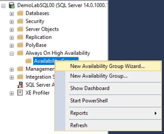The width and height of the screenshot is (164, 134).
Task: Choose New Availability Group Wizard menu entry
Action: (x=108, y=66)
